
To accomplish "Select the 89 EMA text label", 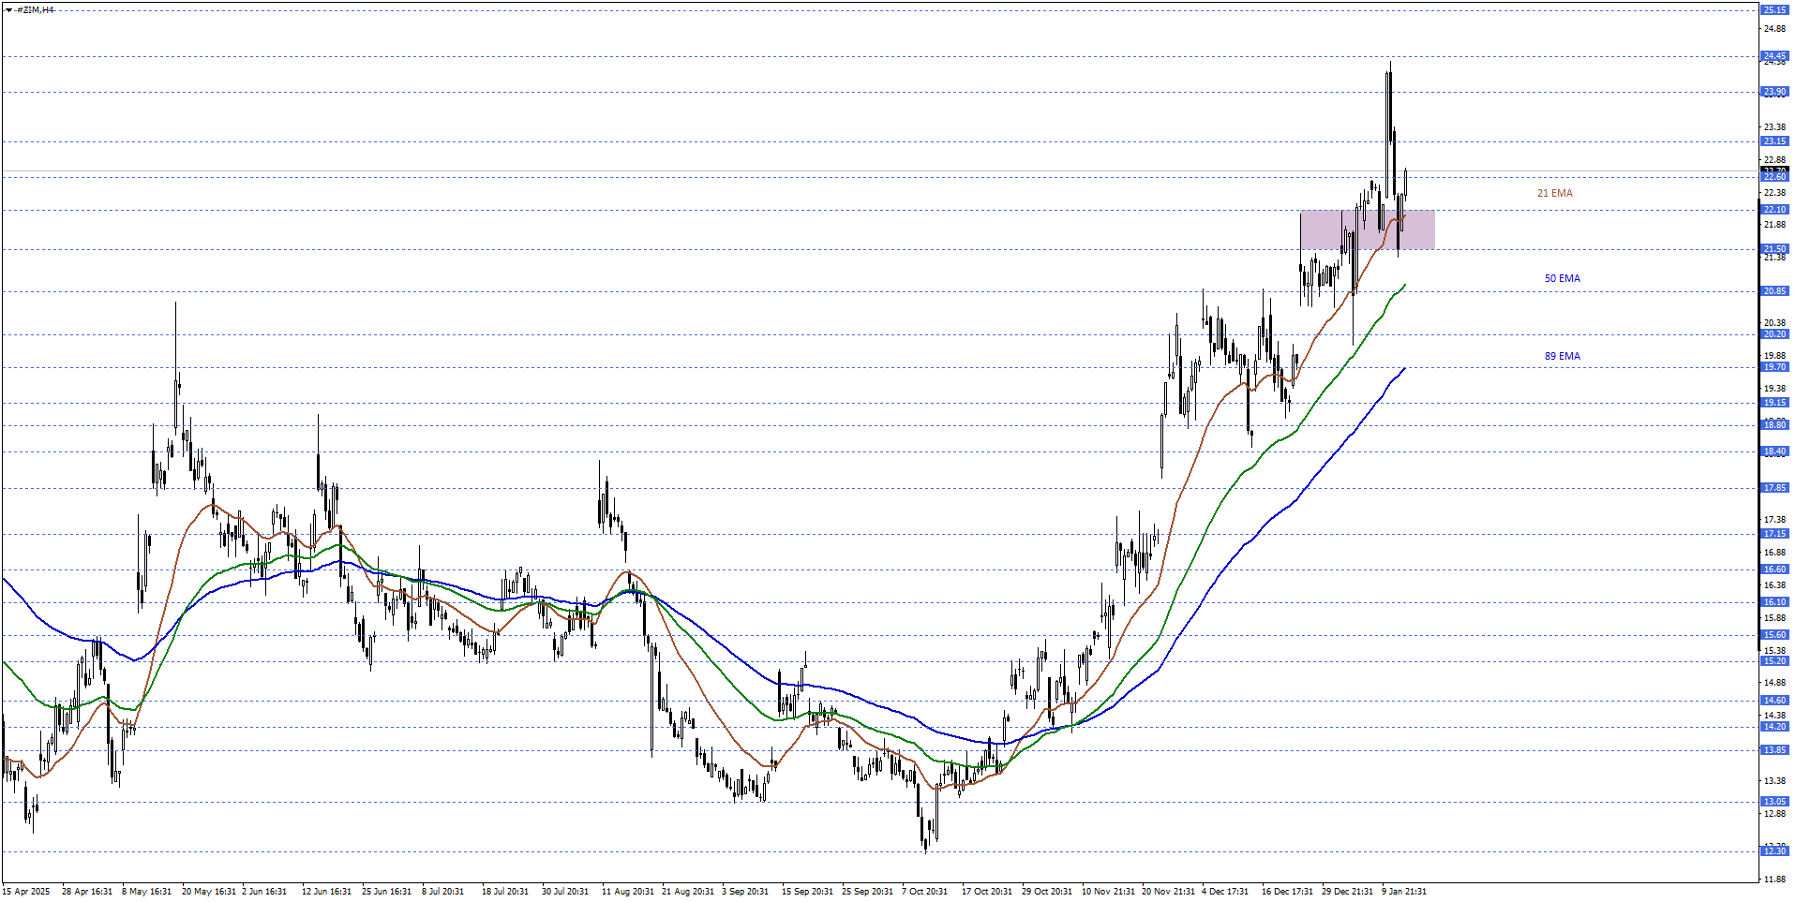I will (x=1562, y=357).
